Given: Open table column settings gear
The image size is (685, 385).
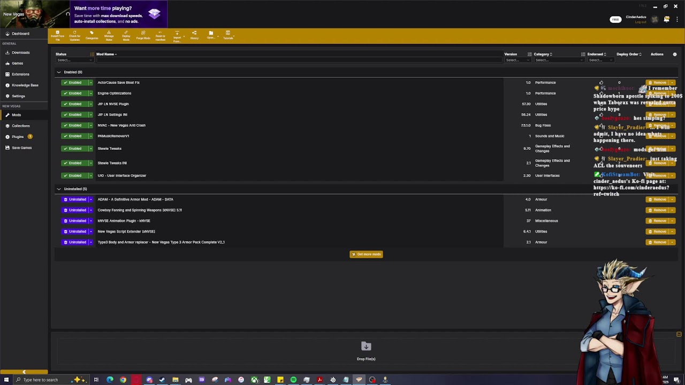Looking at the screenshot, I should tap(675, 54).
